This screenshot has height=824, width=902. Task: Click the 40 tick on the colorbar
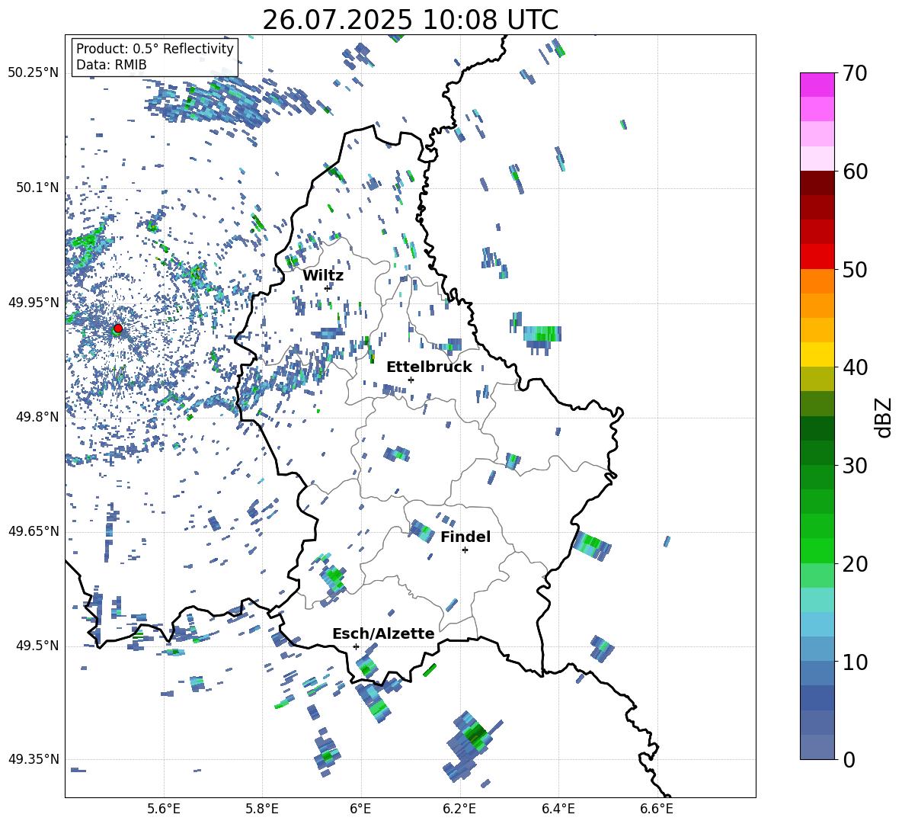(x=855, y=367)
